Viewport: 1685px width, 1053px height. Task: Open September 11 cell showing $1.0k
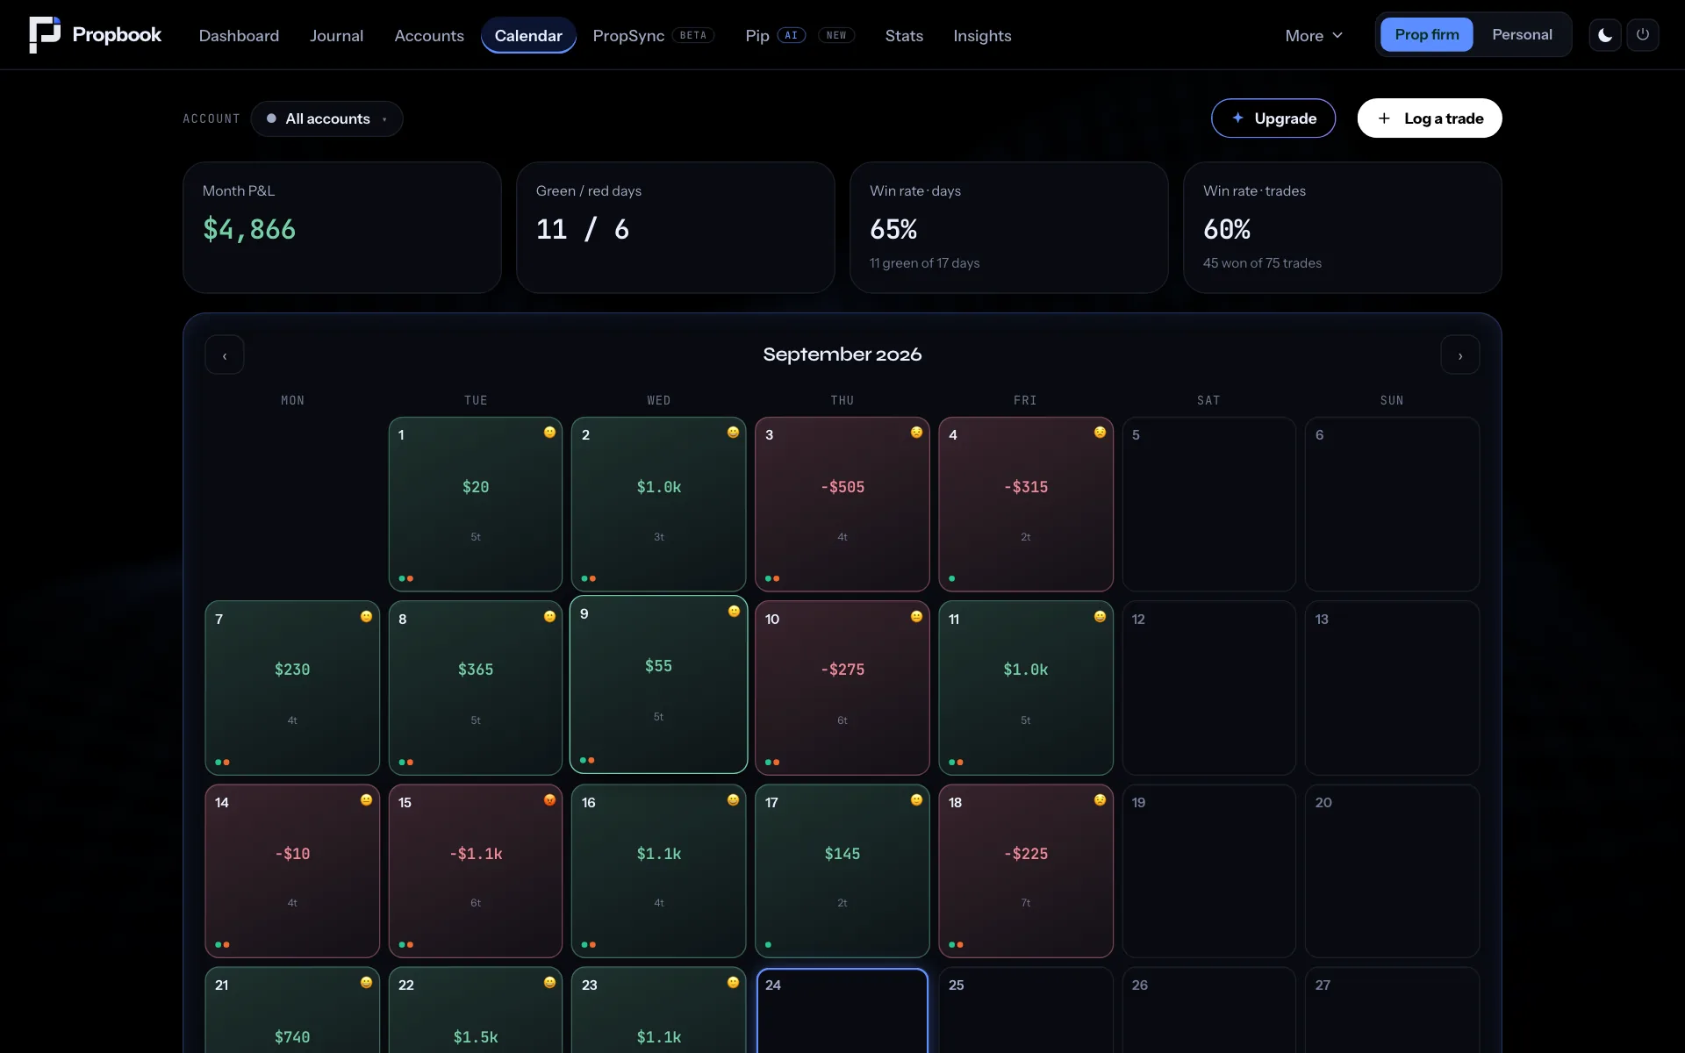(1026, 688)
